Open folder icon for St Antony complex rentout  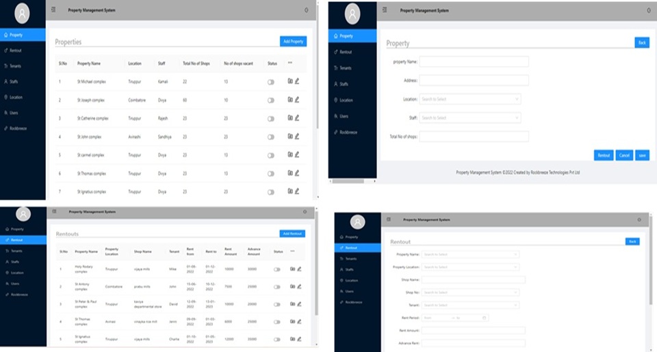[x=293, y=286]
